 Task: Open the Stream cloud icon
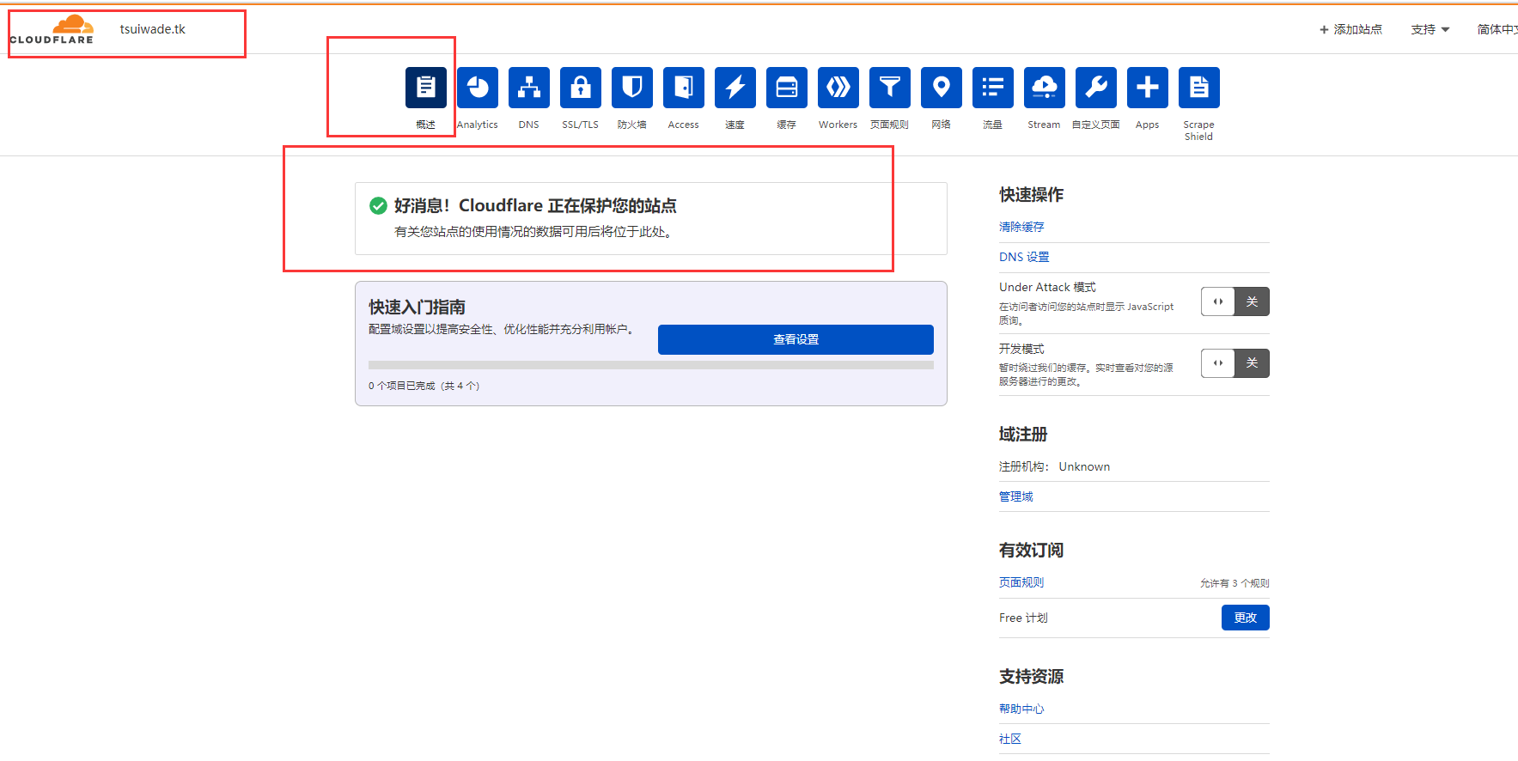click(x=1045, y=88)
